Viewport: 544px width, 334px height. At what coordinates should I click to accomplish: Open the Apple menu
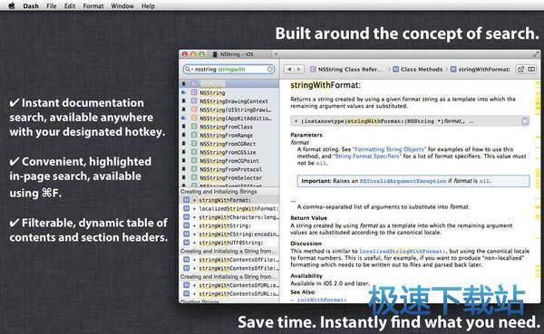coord(12,5)
